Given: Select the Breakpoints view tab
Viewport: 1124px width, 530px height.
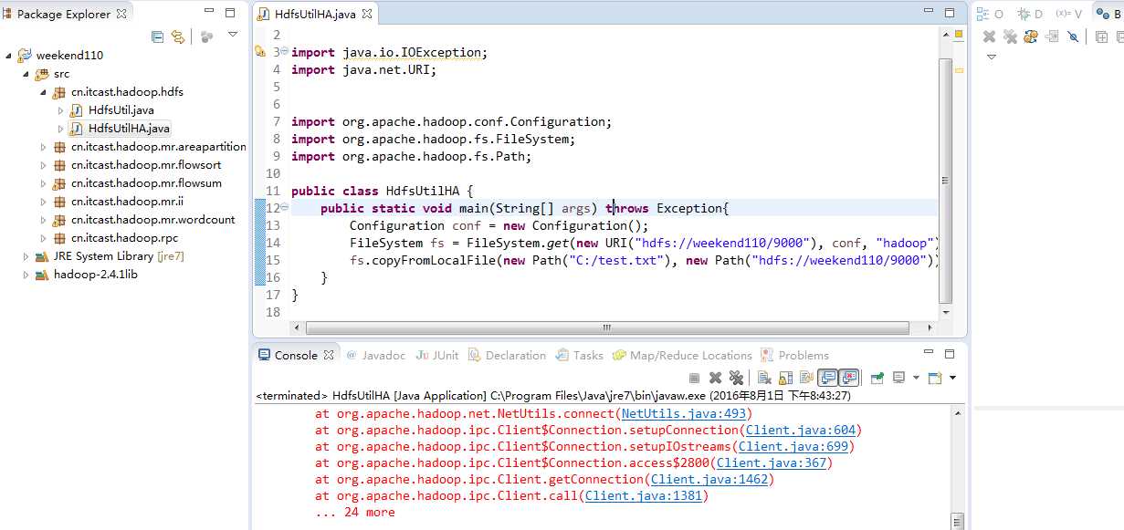Looking at the screenshot, I should click(x=1108, y=14).
